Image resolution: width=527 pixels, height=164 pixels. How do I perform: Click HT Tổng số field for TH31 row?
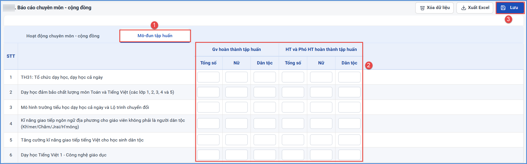[x=293, y=77]
